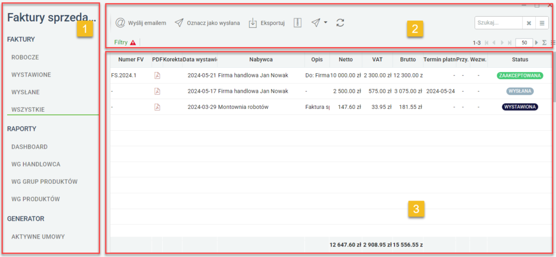Open the ROBOCZE invoices view
Image resolution: width=556 pixels, height=257 pixels.
[25, 57]
